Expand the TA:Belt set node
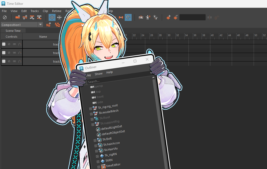This screenshot has height=169, width=267. [x=95, y=140]
